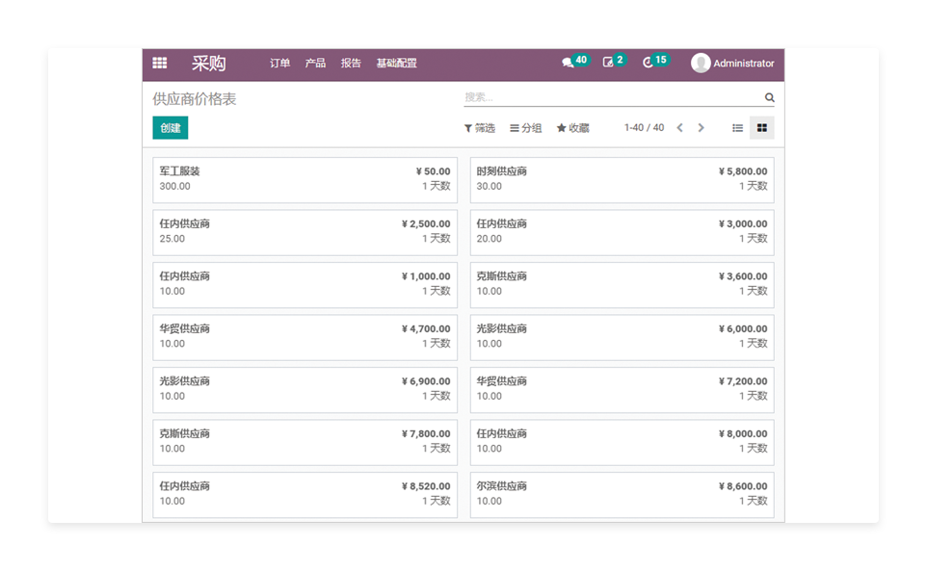Go to the previous page arrow
Image resolution: width=927 pixels, height=571 pixels.
[x=679, y=128]
